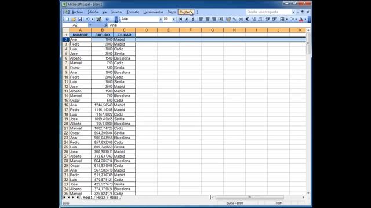Switch to the Hoja2 sheet tab
The image size is (371, 208).
point(100,198)
